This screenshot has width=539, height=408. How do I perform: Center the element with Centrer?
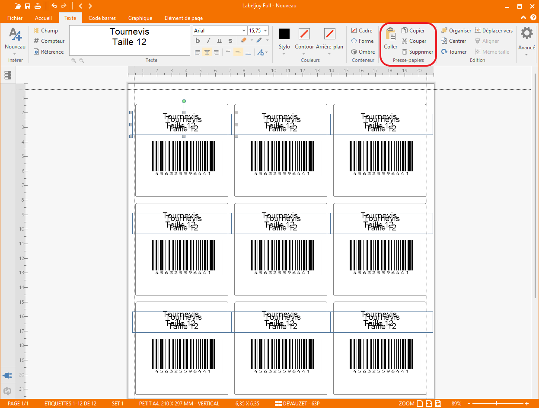453,41
